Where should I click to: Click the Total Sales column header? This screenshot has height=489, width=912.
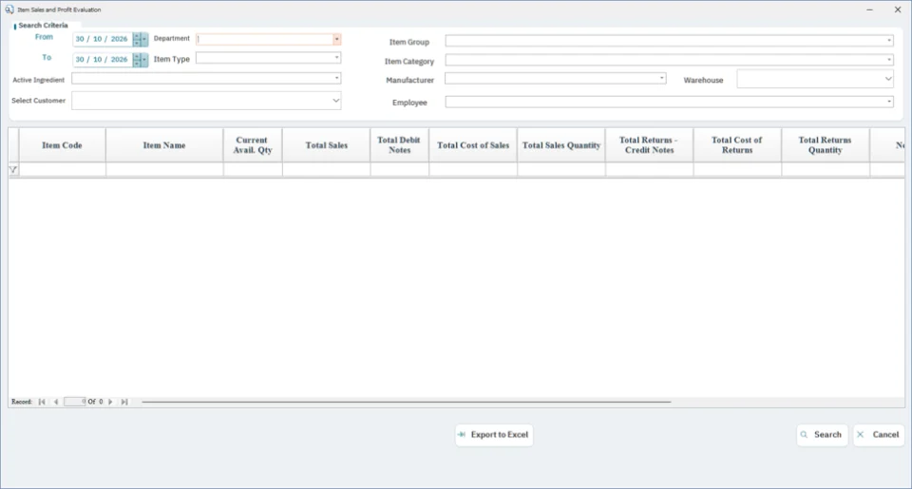tap(326, 145)
